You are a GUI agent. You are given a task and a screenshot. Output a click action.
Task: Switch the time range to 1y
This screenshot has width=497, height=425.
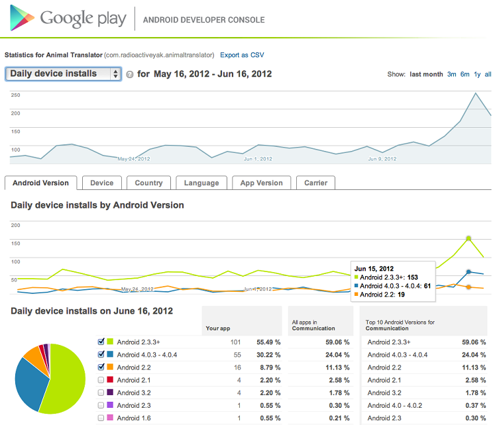coord(477,74)
